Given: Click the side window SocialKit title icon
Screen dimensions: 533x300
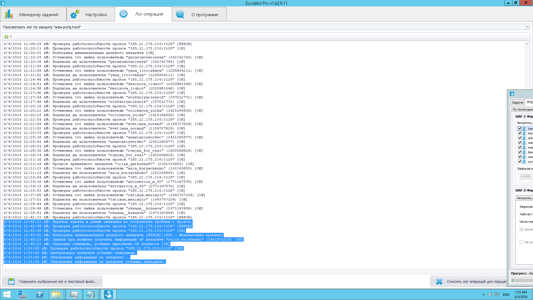Looking at the screenshot, I should coord(512,94).
